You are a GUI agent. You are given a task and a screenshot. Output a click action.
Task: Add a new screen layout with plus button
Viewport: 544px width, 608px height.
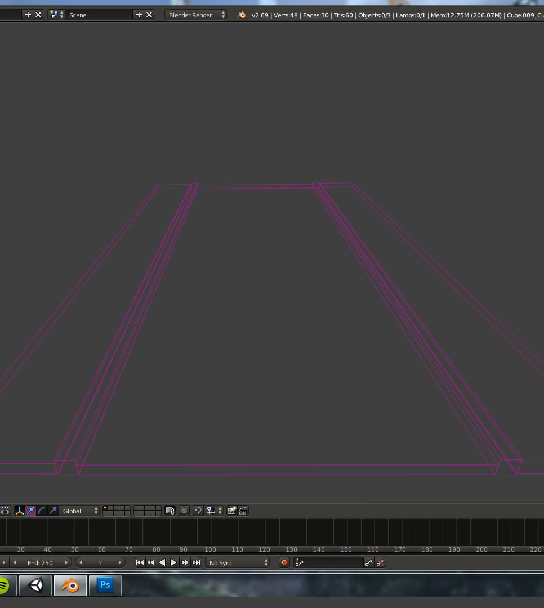(28, 15)
